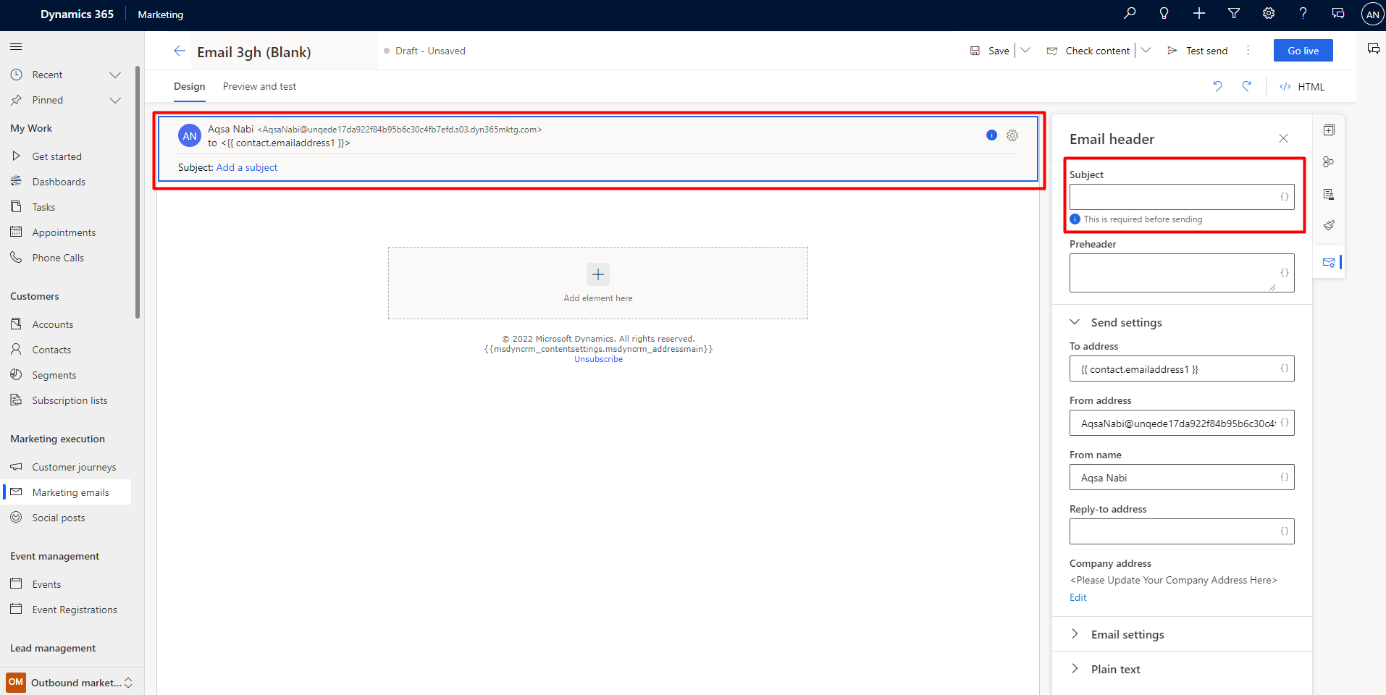The width and height of the screenshot is (1386, 695).
Task: Click the Test send button
Action: (x=1198, y=51)
